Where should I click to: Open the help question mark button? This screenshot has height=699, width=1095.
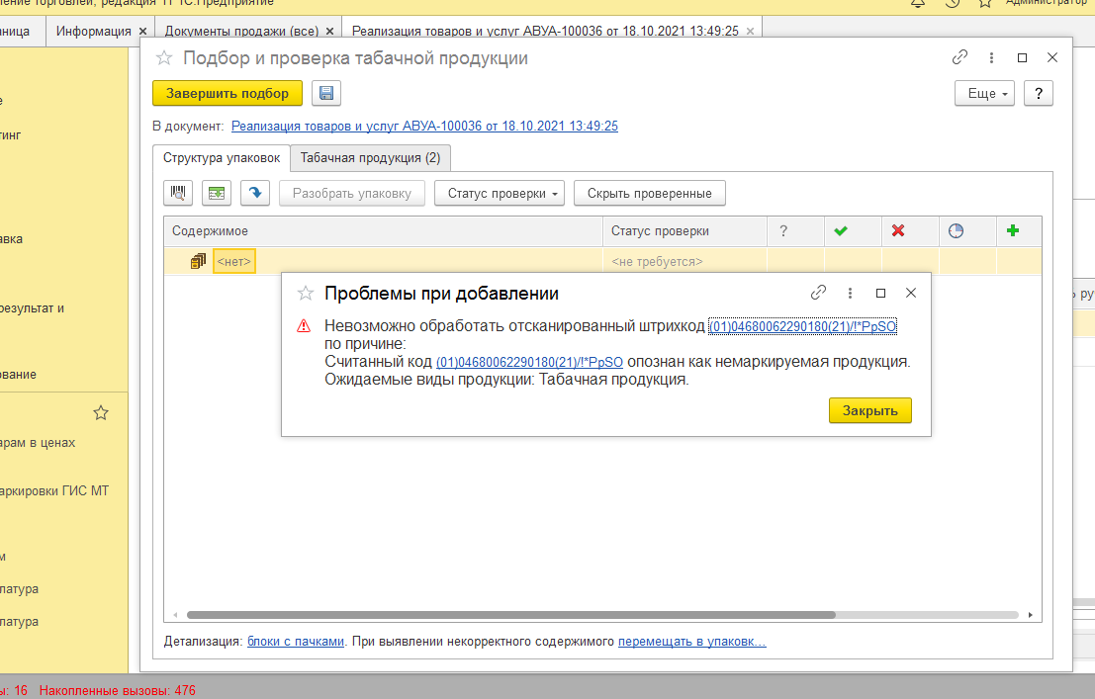click(1038, 93)
